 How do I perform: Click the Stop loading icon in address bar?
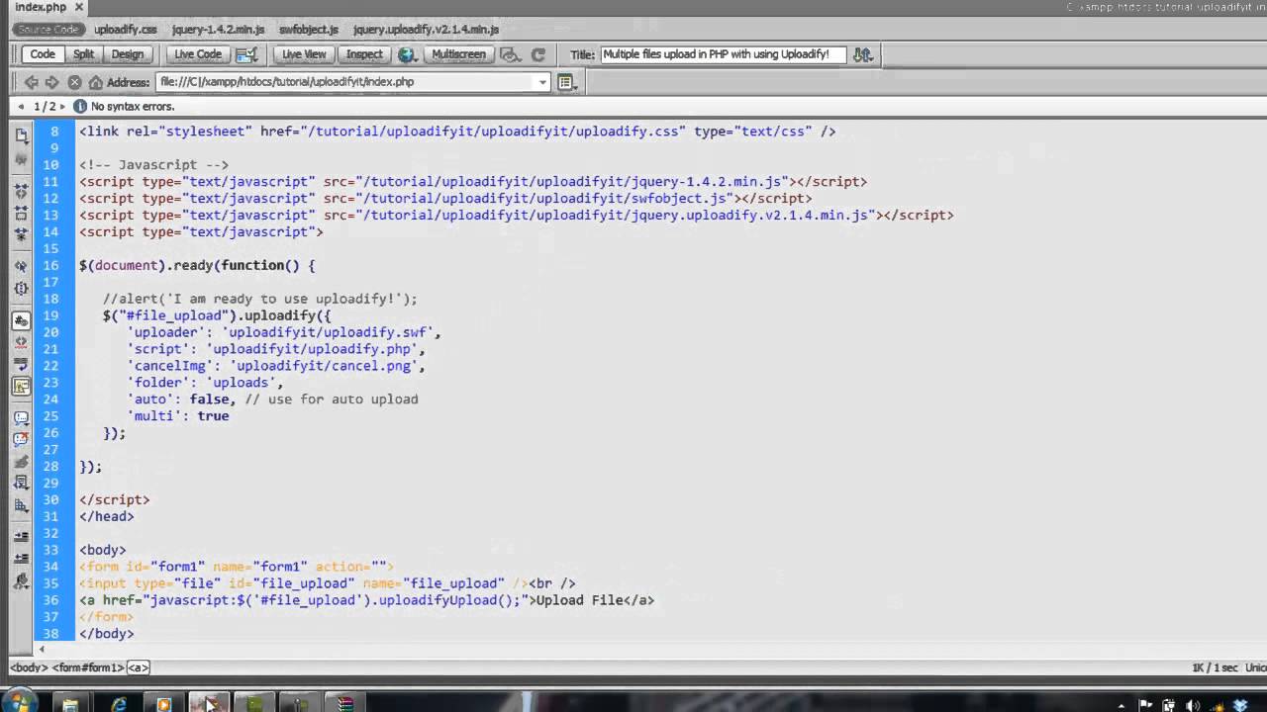(x=74, y=82)
